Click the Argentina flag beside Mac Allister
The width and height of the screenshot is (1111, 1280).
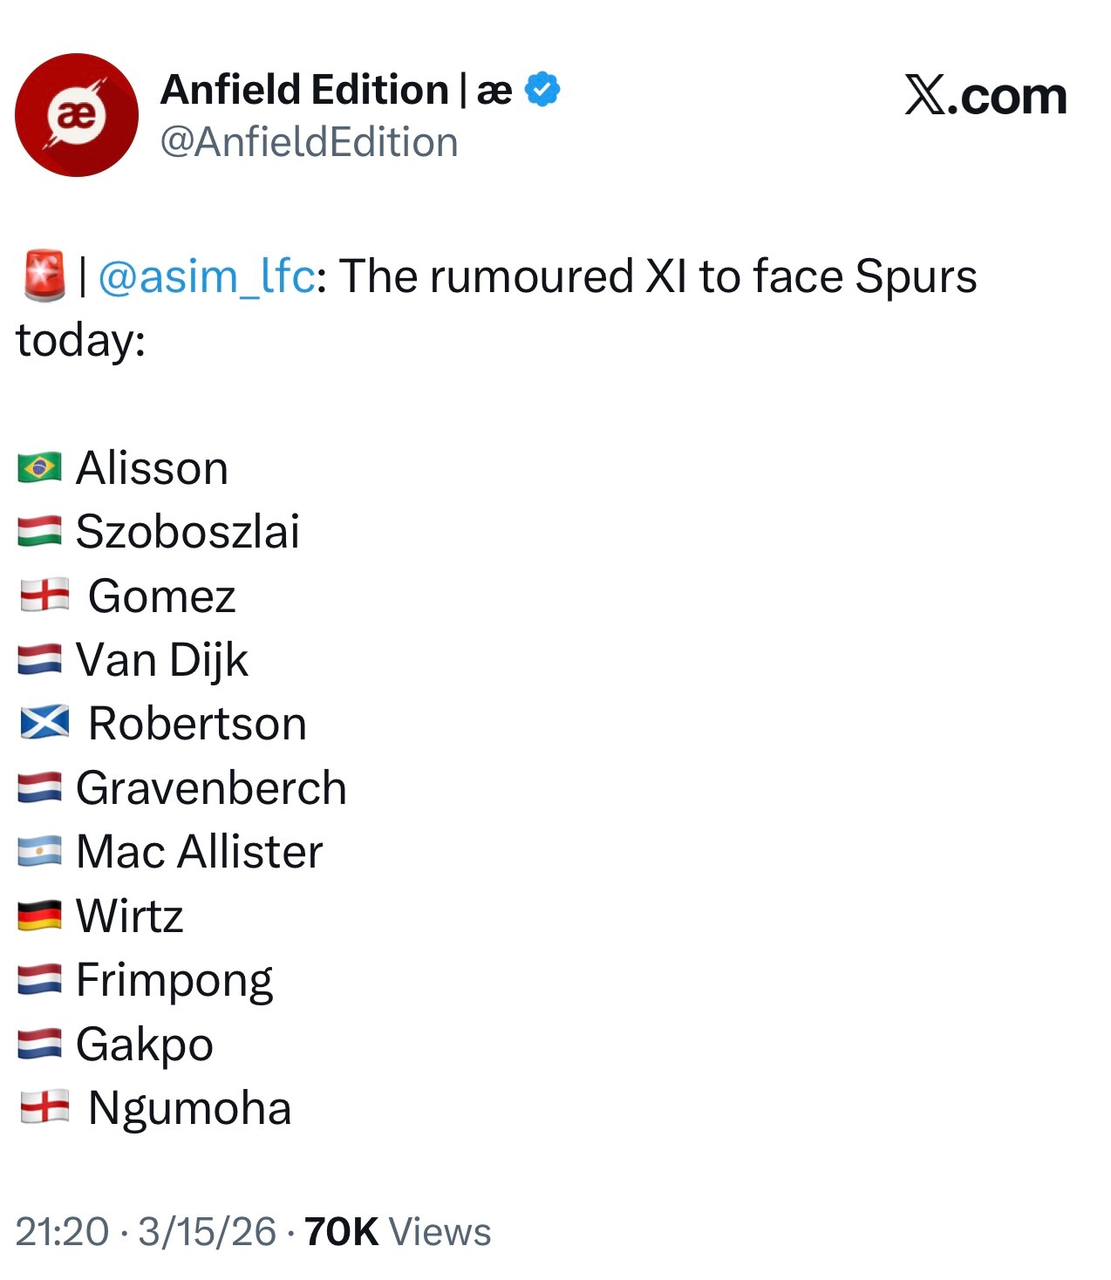pyautogui.click(x=40, y=852)
